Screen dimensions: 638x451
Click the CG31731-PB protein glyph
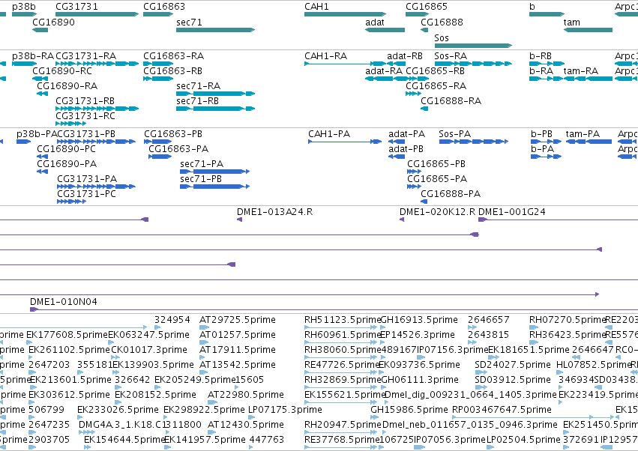(x=97, y=142)
